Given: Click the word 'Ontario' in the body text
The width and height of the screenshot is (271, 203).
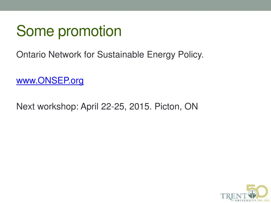Looking at the screenshot, I should (x=31, y=54).
